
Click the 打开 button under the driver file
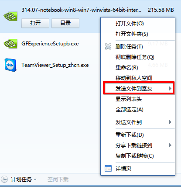pos(35,23)
